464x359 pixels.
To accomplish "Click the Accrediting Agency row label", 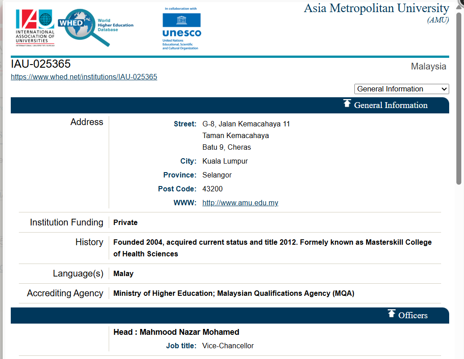I will (x=65, y=293).
